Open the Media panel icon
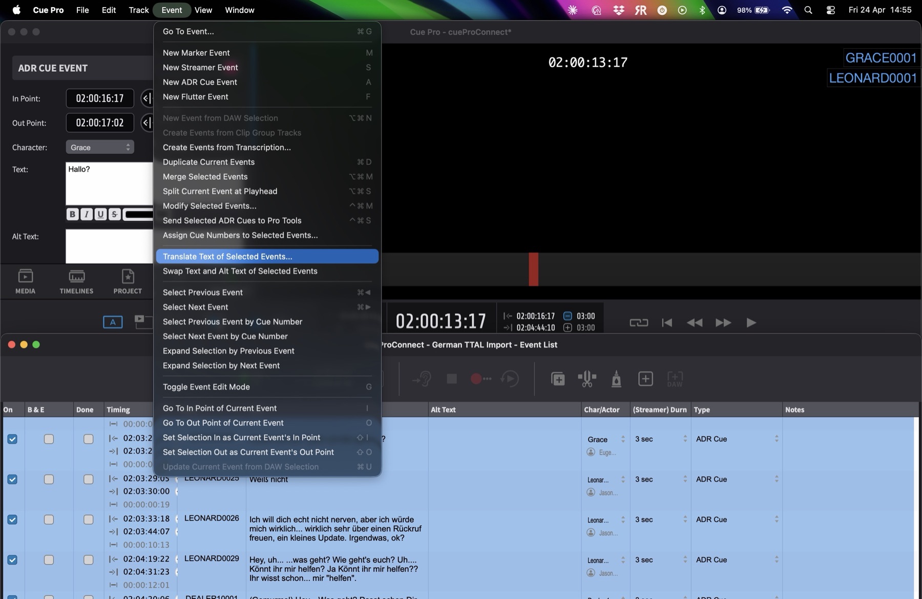922x599 pixels. (x=25, y=281)
